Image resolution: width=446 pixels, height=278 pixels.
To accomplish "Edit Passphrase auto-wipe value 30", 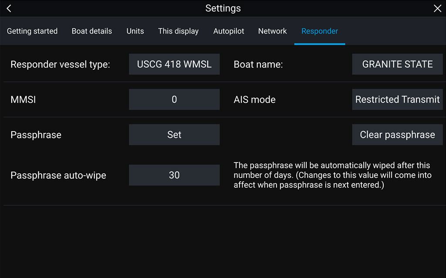I will coord(174,175).
